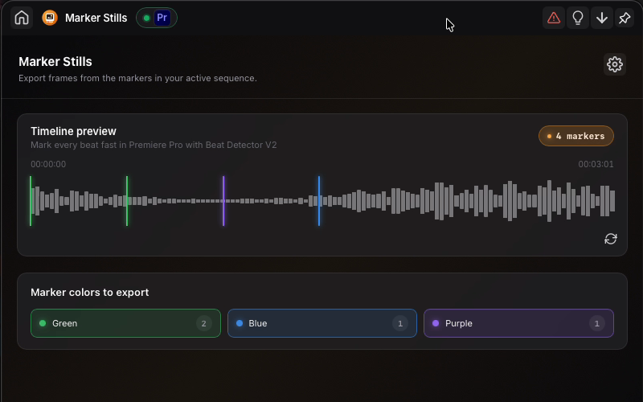Click the Marker colors to export heading

coord(90,293)
